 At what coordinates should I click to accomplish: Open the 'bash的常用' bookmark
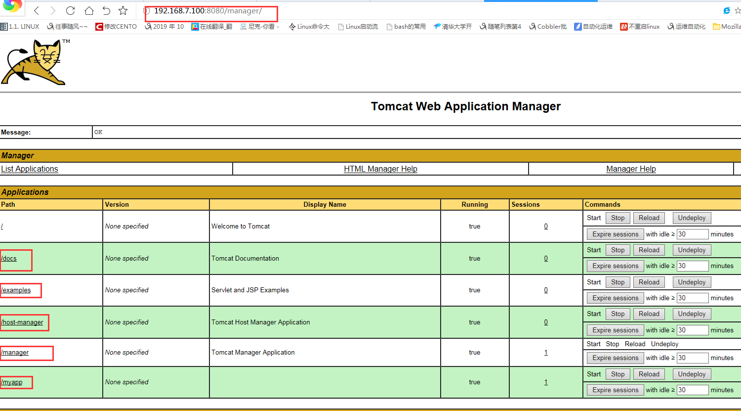[406, 27]
